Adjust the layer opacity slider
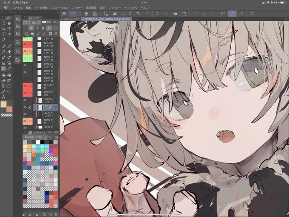The width and height of the screenshot is (289, 217). pyautogui.click(x=47, y=22)
